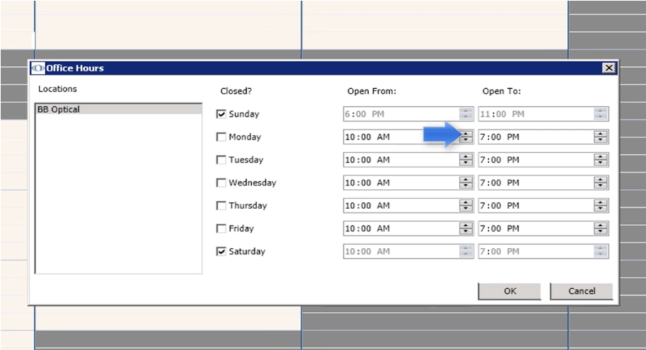This screenshot has height=350, width=646.
Task: Click Friday Open To spinner control
Action: [x=601, y=228]
